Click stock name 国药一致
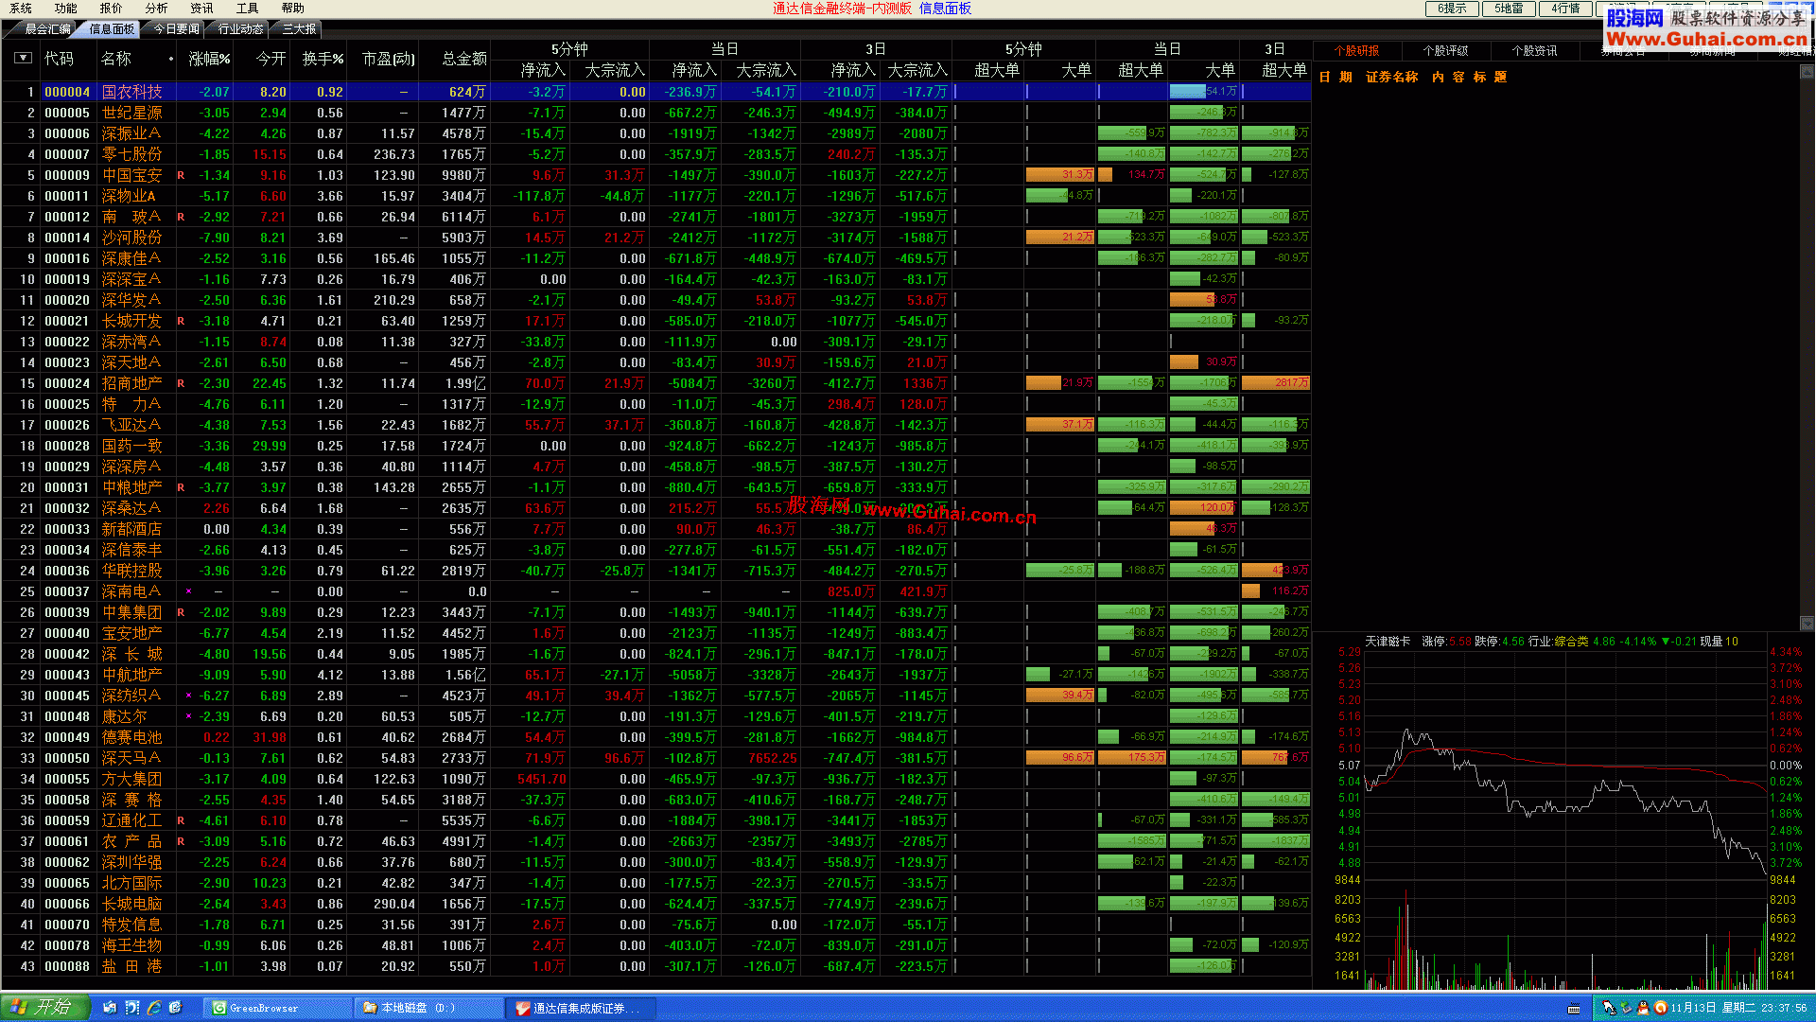Viewport: 1816px width, 1022px height. pyautogui.click(x=131, y=446)
